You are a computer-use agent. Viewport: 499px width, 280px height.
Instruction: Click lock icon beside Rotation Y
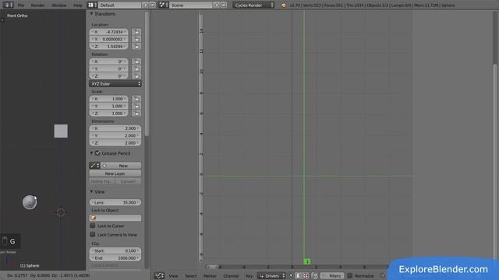(136, 69)
